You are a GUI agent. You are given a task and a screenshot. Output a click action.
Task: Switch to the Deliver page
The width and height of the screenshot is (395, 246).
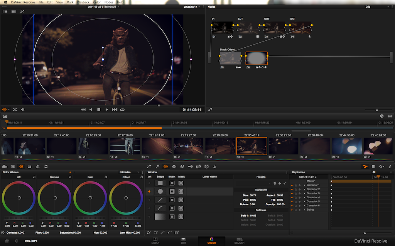tap(239, 241)
